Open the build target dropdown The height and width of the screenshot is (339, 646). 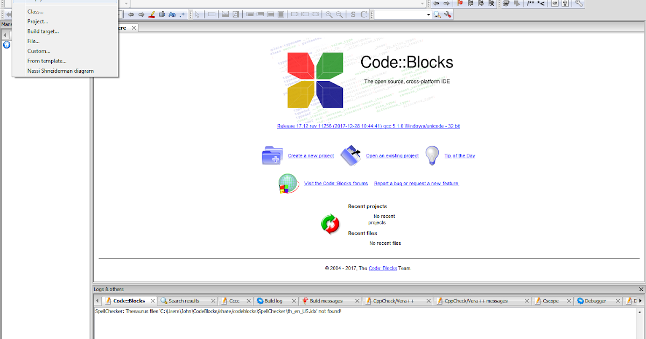(x=126, y=3)
